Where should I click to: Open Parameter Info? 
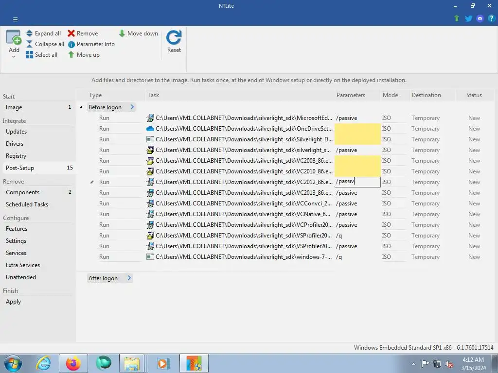point(91,44)
